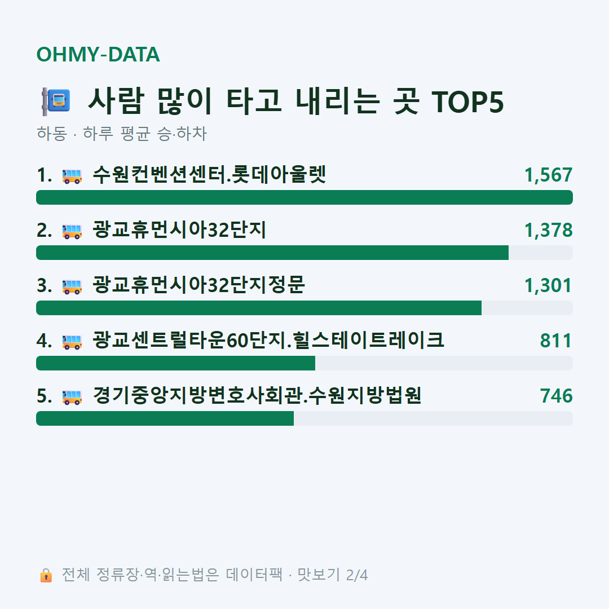
Task: Click the green bar for the 746 entry
Action: pyautogui.click(x=165, y=418)
